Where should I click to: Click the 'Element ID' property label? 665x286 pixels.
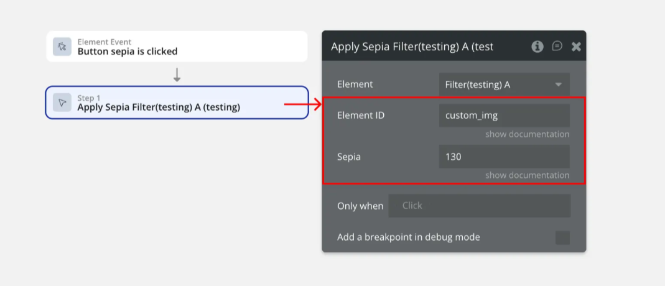coord(361,115)
